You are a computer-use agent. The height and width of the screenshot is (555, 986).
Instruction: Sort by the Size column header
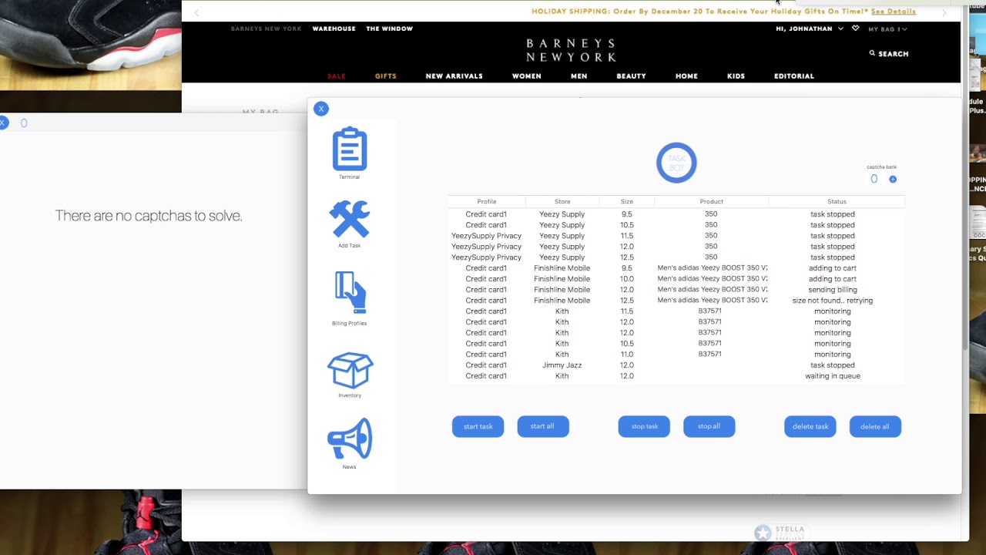[627, 202]
